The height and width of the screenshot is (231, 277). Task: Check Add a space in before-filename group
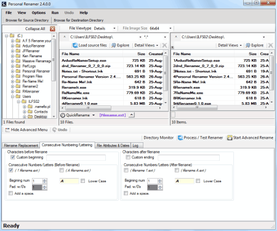click(x=10, y=193)
